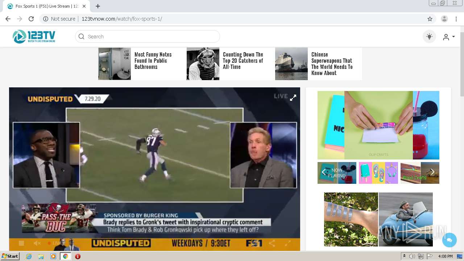Open the arm cast ad image
The width and height of the screenshot is (464, 261).
[351, 220]
